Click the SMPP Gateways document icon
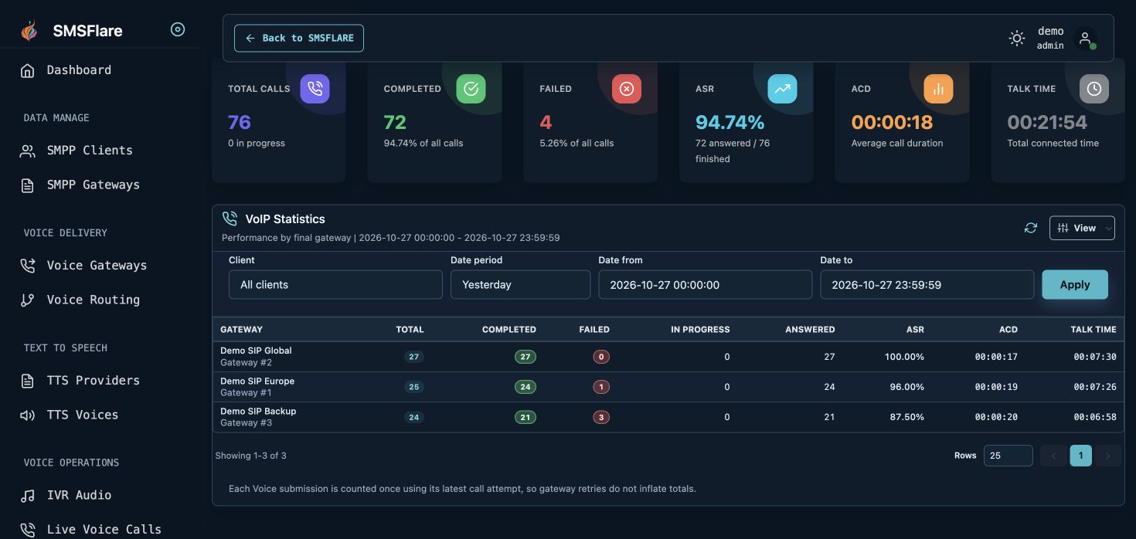The width and height of the screenshot is (1136, 539). point(28,185)
